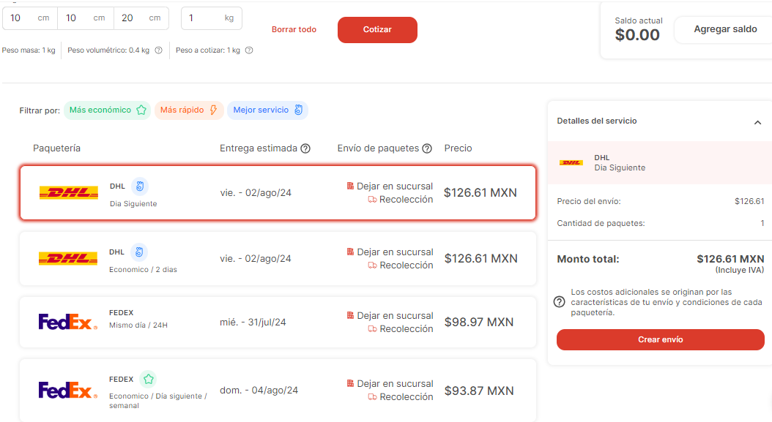Open help icon next to Peso volumétrico
Viewport: 772px width, 422px height.
(x=158, y=50)
